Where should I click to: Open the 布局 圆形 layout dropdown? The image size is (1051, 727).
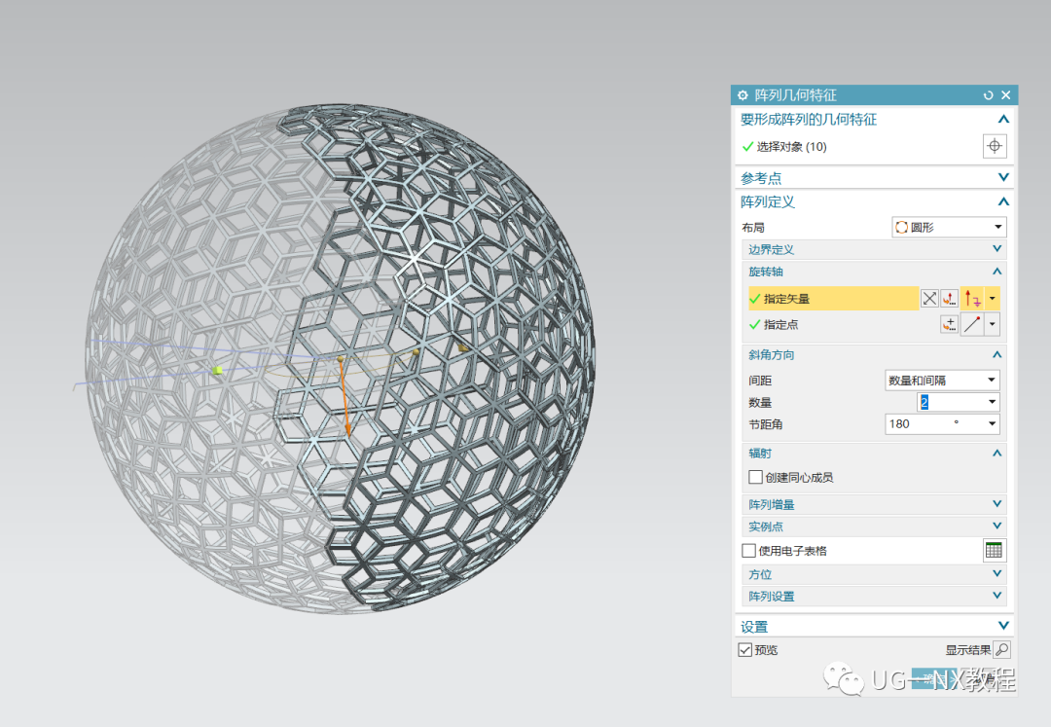point(949,227)
